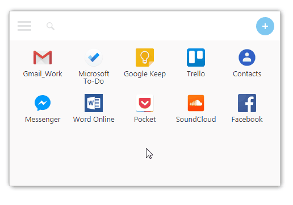The image size is (293, 205).
Task: Click the "Contacts" label text
Action: (247, 74)
